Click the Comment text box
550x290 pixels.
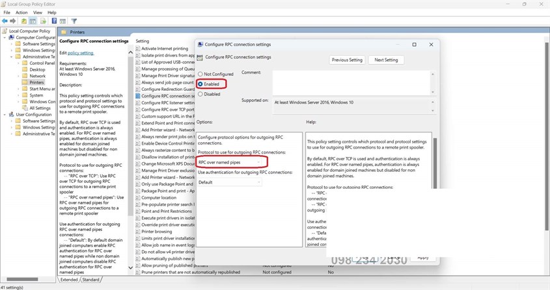click(351, 82)
